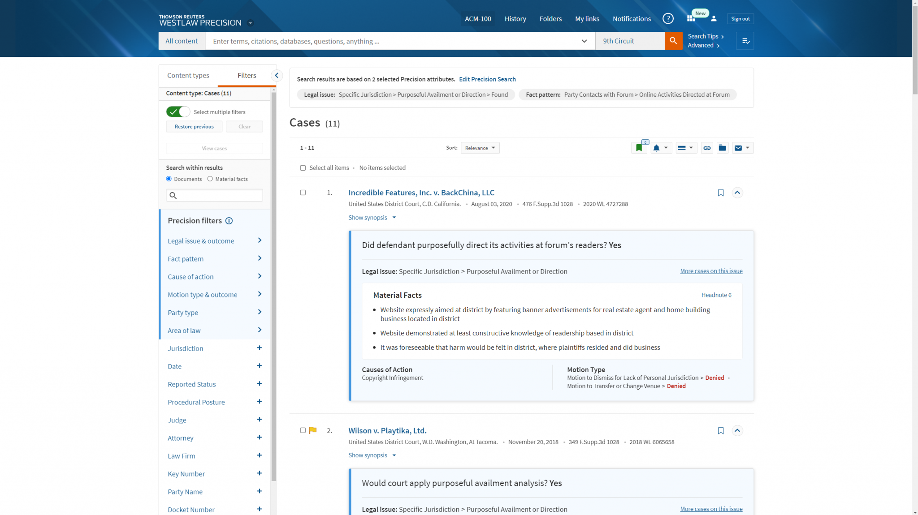Screen dimensions: 918x515
Task: Check the Select all items checkbox
Action: pyautogui.click(x=303, y=168)
